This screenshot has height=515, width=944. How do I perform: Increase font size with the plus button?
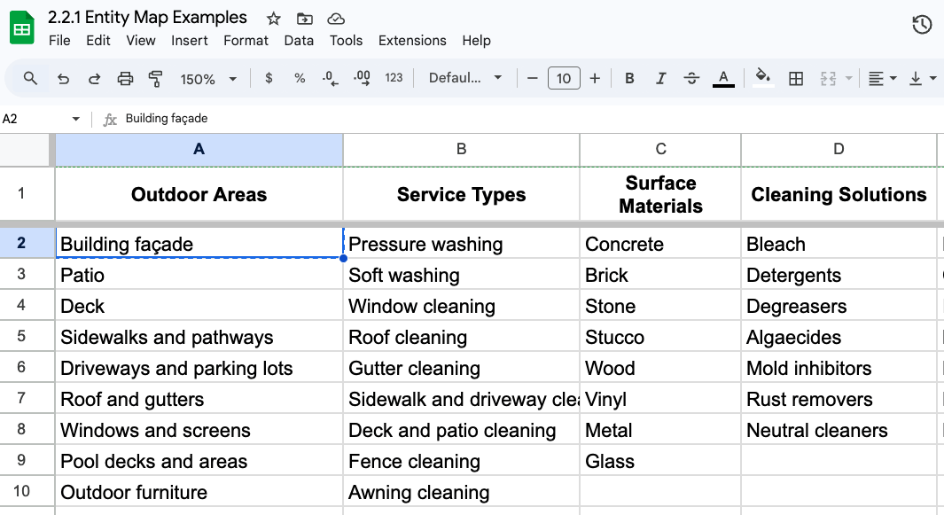pos(594,78)
